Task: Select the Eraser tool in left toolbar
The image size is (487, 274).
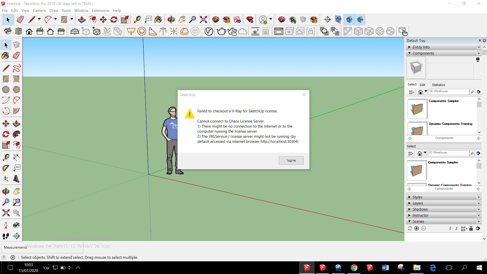Action: click(x=16, y=56)
